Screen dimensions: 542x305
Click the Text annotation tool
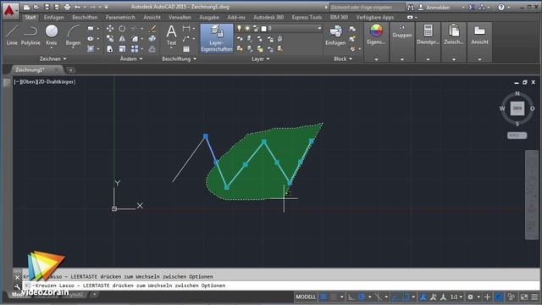(x=171, y=36)
